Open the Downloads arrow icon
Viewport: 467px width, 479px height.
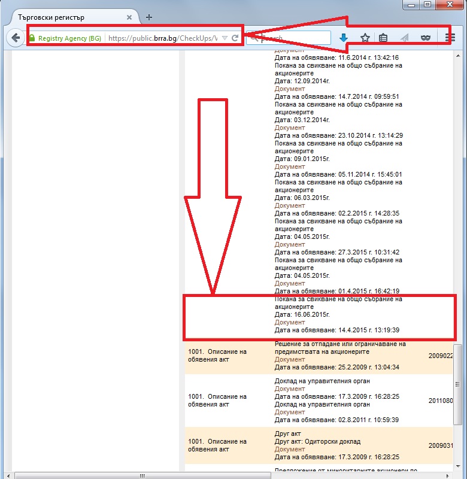[x=343, y=38]
